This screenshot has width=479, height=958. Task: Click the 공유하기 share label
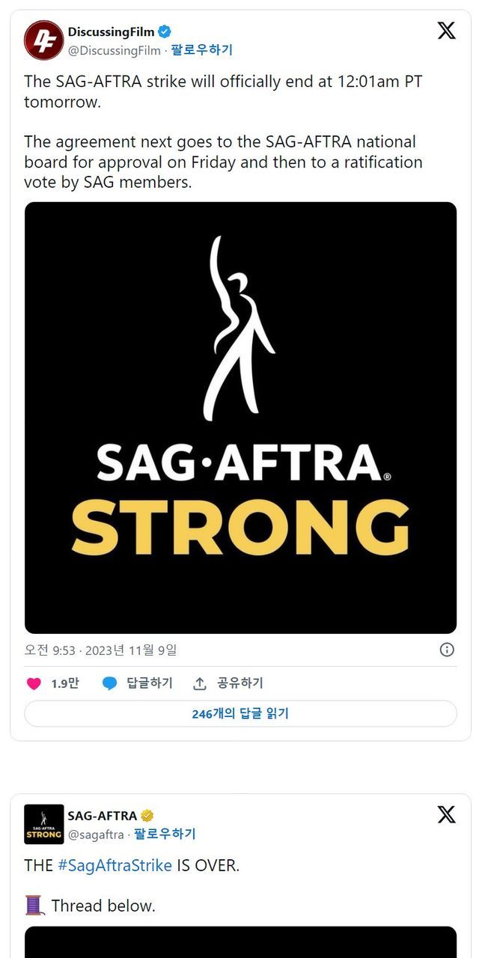tap(240, 683)
